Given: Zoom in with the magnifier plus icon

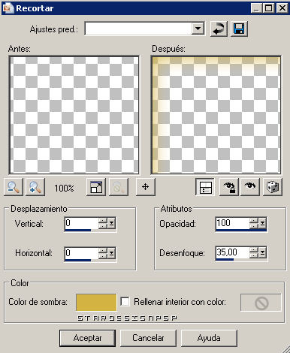Looking at the screenshot, I should [x=35, y=187].
